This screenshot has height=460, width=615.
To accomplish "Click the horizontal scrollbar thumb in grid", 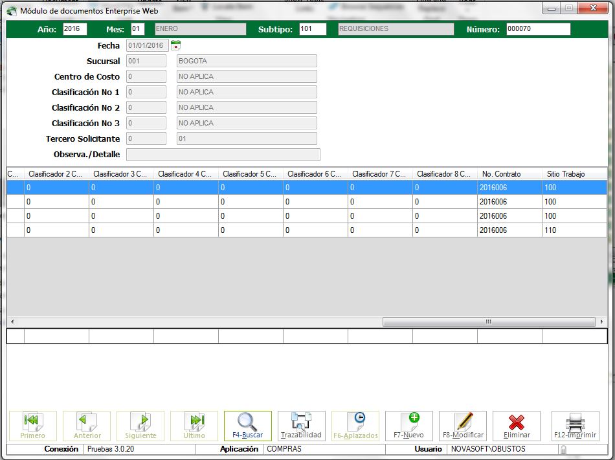I will tap(488, 322).
